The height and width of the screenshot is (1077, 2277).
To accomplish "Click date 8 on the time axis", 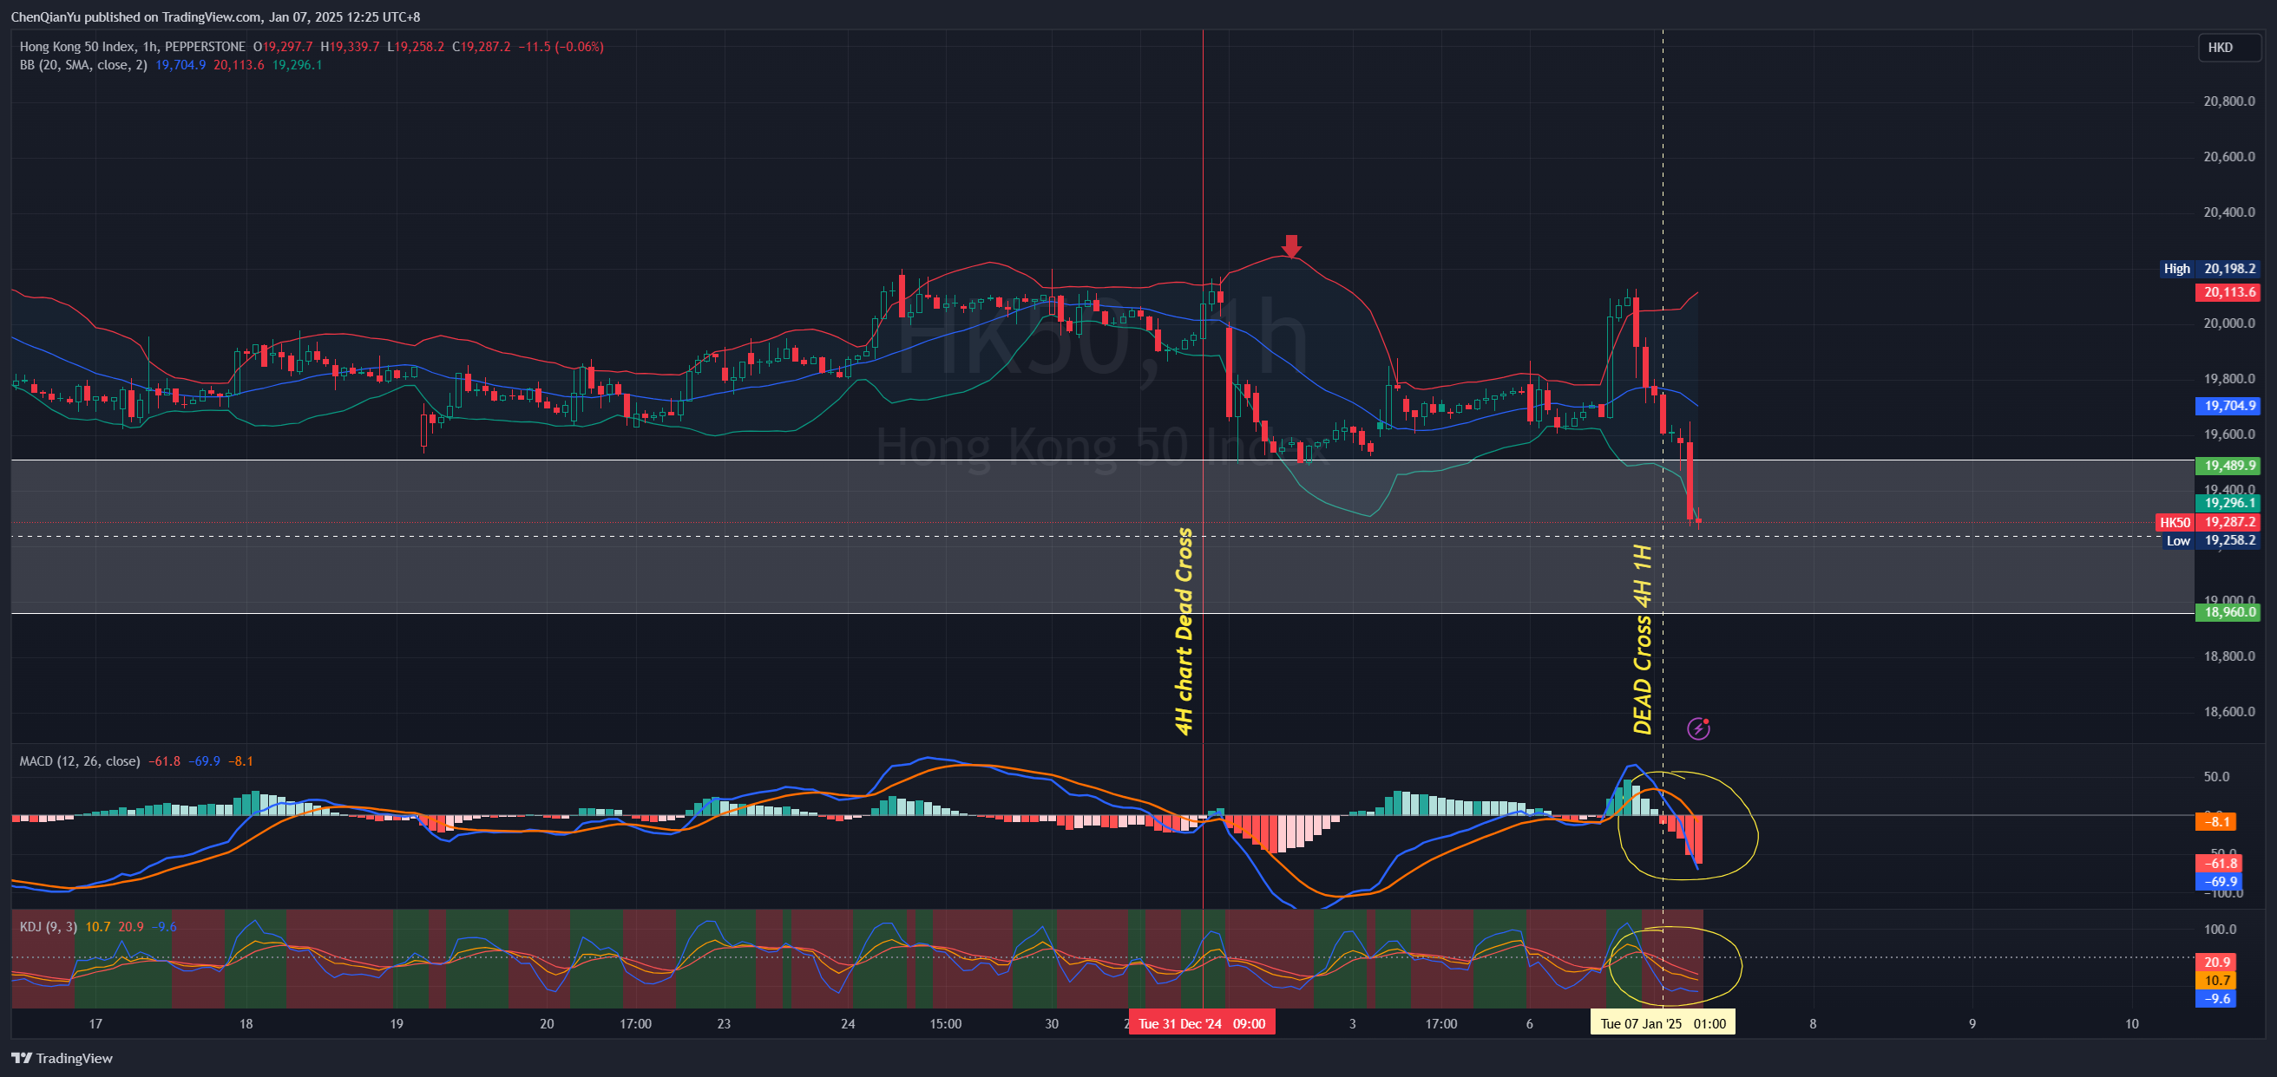I will [1813, 1024].
